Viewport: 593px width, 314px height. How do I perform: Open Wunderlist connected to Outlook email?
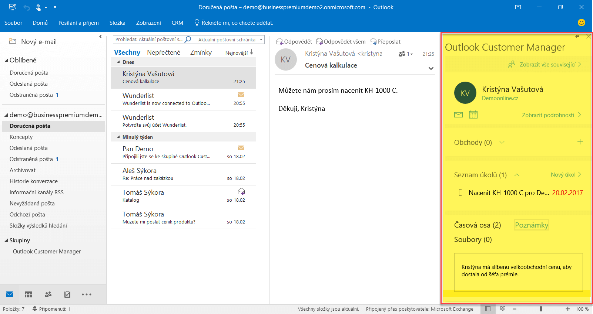click(x=184, y=99)
